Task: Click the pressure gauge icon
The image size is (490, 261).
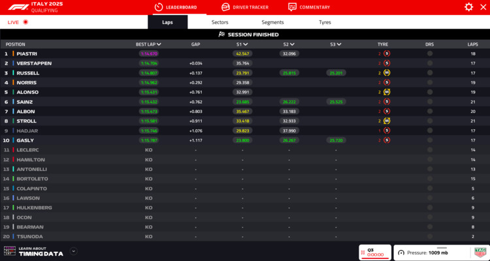Action: coord(401,253)
